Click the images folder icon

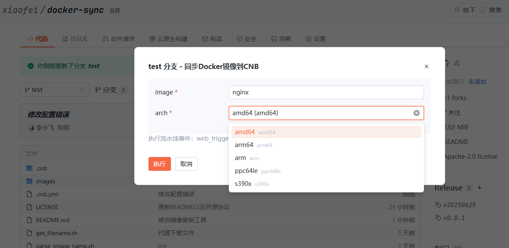pos(29,181)
